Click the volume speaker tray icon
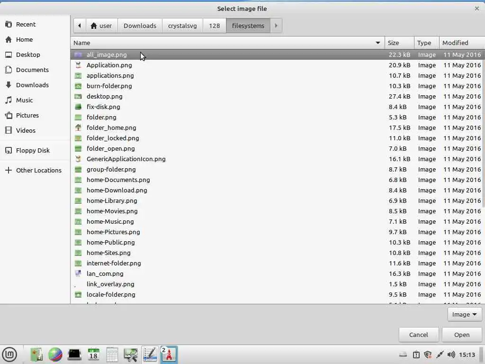Viewport: 485px width, 364px height. point(451,355)
